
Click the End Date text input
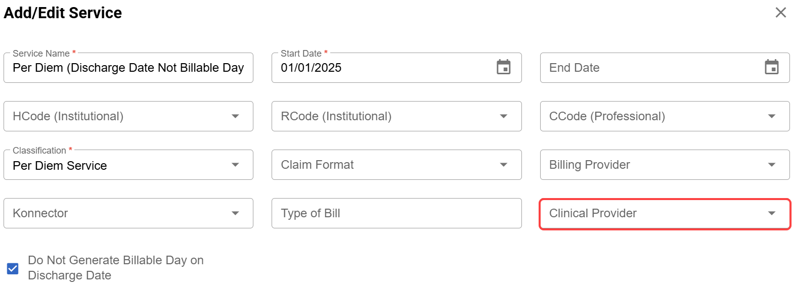point(647,68)
